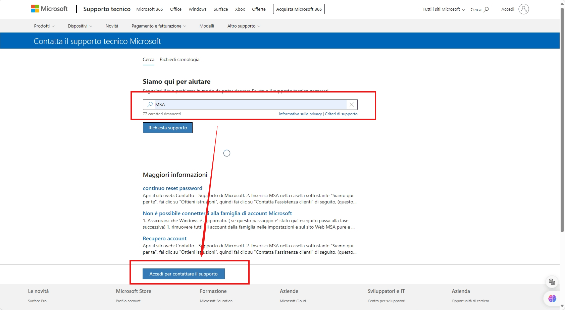565x310 pixels.
Task: Click the page vertical scrollbar thumb
Action: pos(562,120)
